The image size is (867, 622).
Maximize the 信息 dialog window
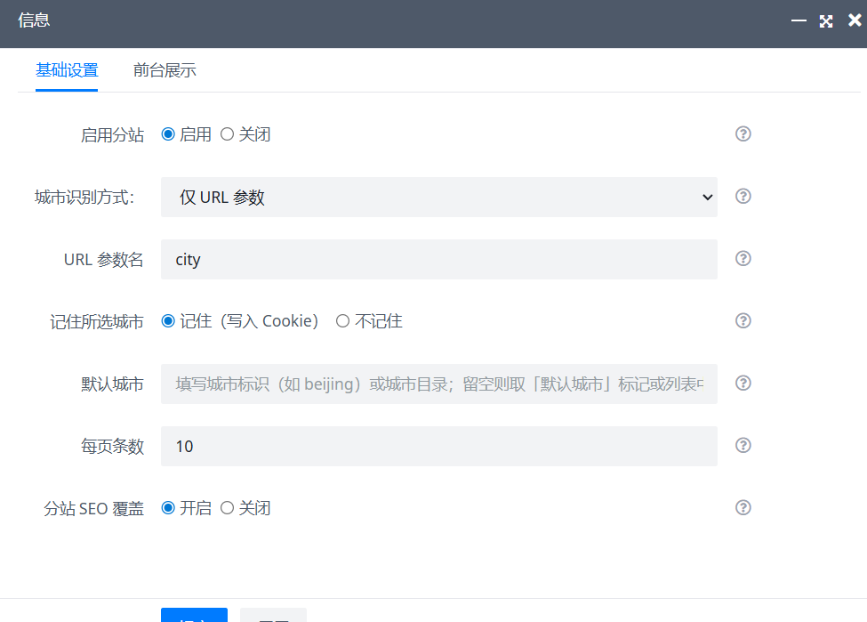tap(826, 21)
